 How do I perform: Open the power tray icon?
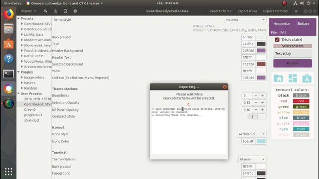click(309, 3)
